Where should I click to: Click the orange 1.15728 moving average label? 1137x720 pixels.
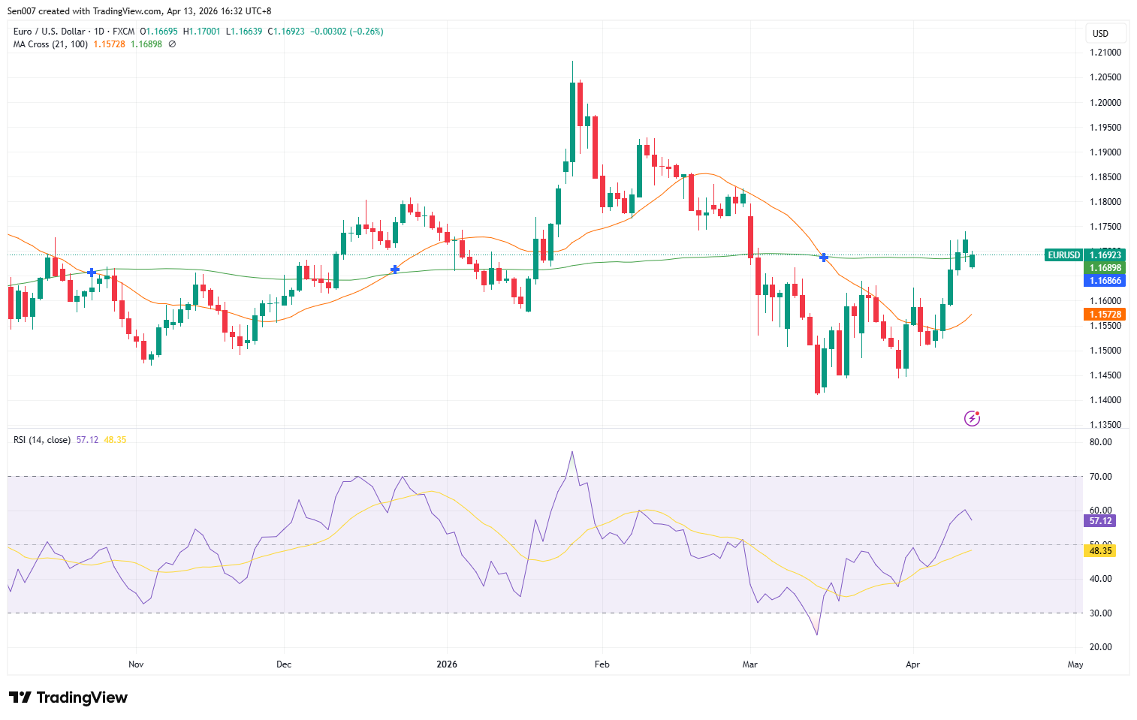click(x=1103, y=314)
